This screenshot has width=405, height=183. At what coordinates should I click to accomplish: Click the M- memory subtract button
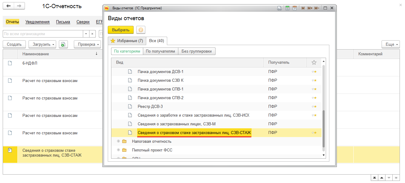point(317,8)
